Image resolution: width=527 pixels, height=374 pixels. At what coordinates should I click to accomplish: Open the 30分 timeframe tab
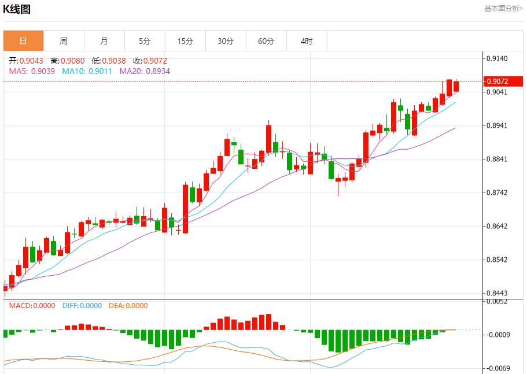point(226,41)
